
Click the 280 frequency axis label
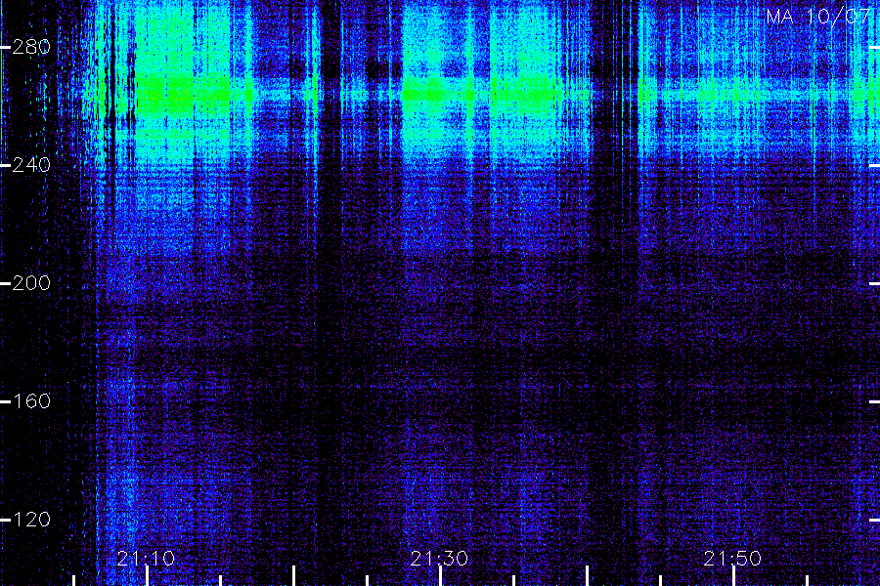point(31,47)
